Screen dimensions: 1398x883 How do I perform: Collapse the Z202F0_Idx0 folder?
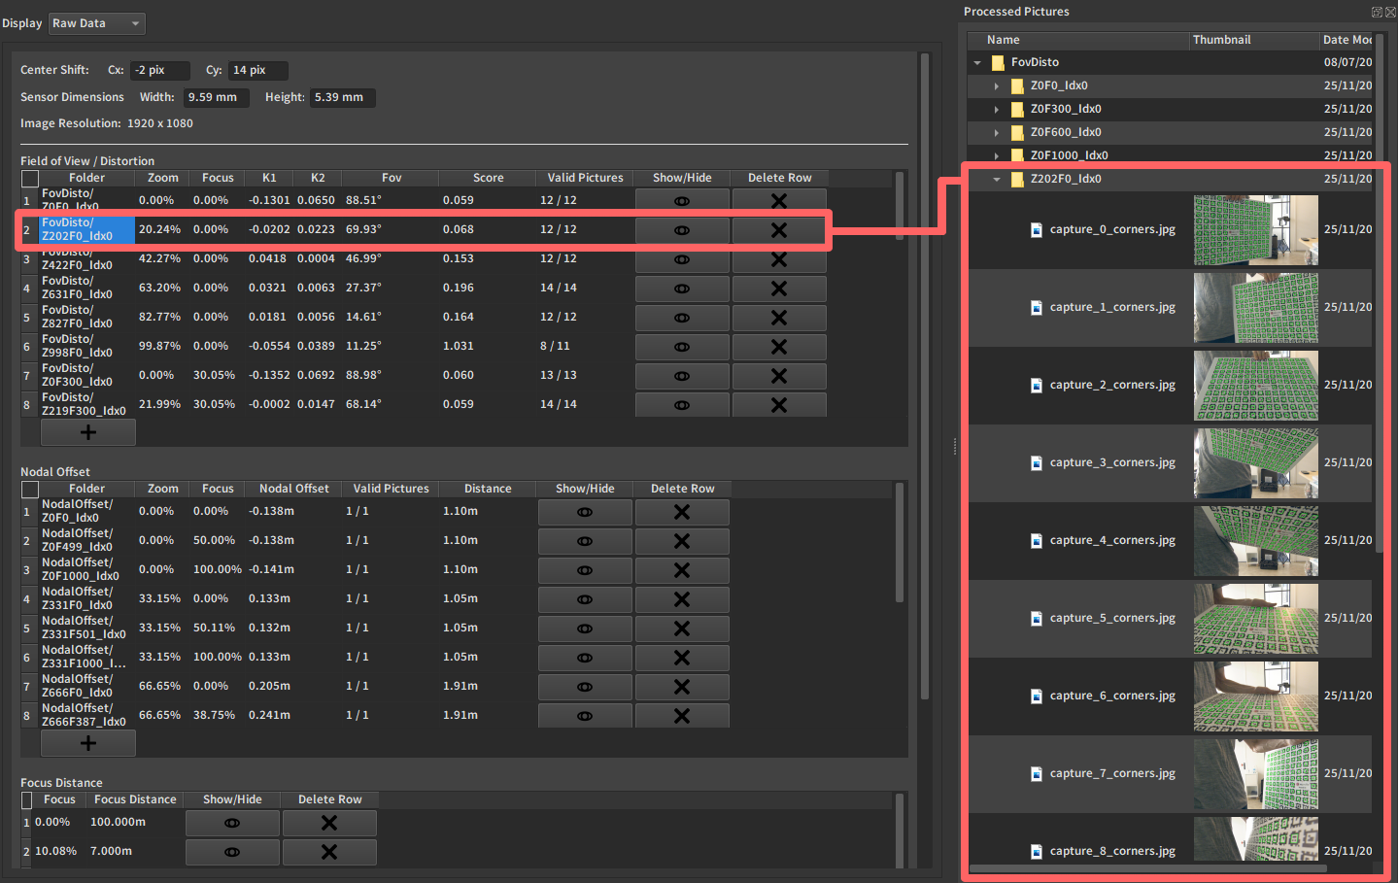[997, 180]
